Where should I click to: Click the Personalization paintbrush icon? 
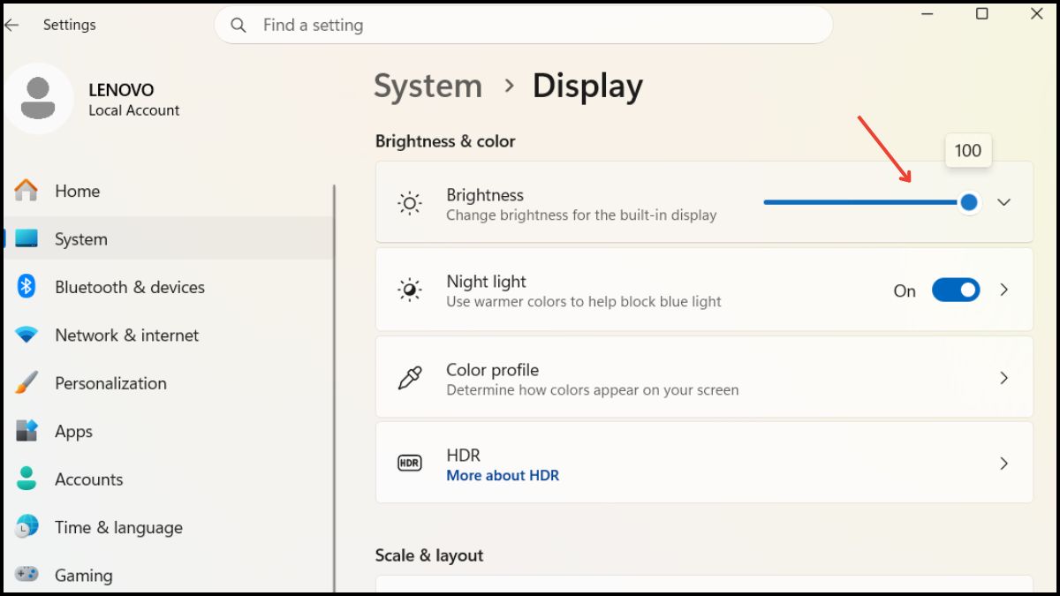pyautogui.click(x=26, y=383)
